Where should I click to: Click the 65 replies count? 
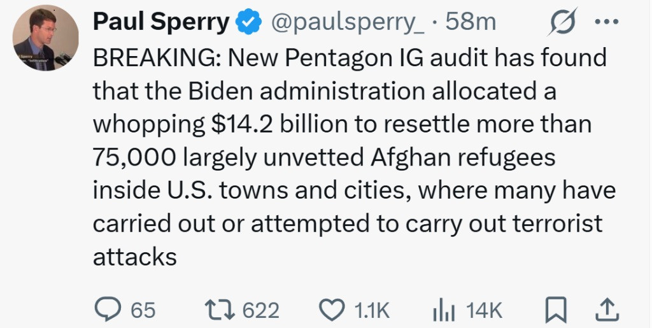(x=143, y=310)
